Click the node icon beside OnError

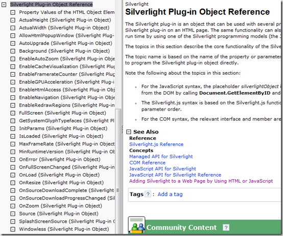pyautogui.click(x=13, y=160)
